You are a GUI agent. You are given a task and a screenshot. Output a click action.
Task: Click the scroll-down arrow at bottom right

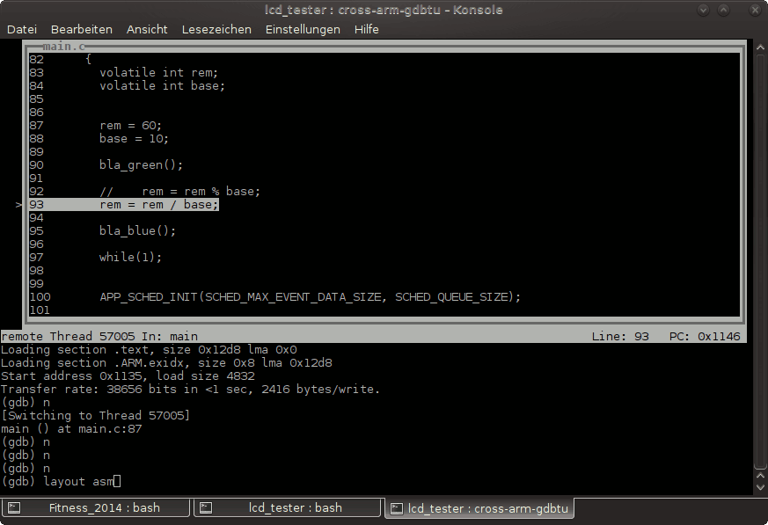click(760, 487)
